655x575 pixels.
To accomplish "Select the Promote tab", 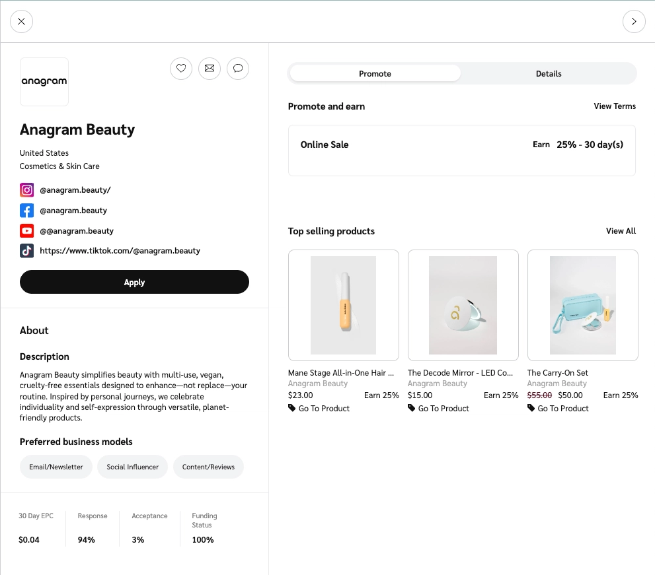I will tap(375, 74).
